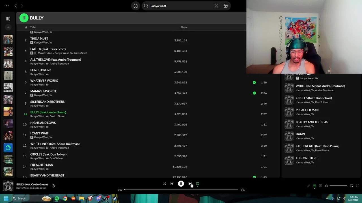
Task: Open Windows Start menu
Action: click(x=6, y=198)
